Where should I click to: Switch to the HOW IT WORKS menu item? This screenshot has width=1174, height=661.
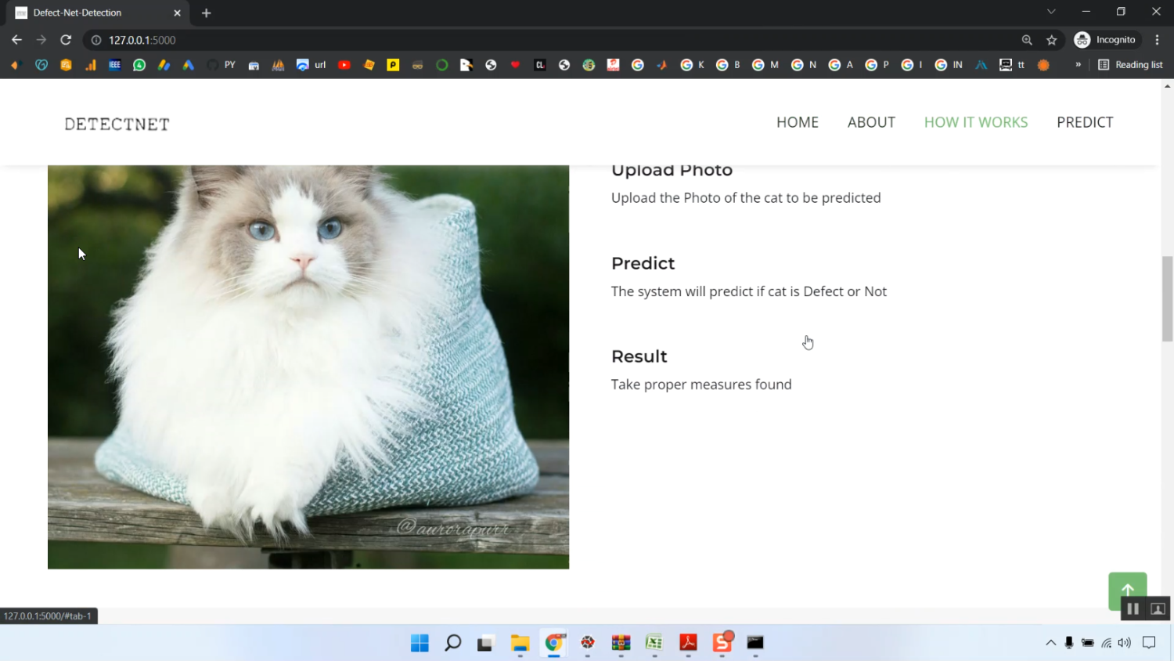(976, 122)
